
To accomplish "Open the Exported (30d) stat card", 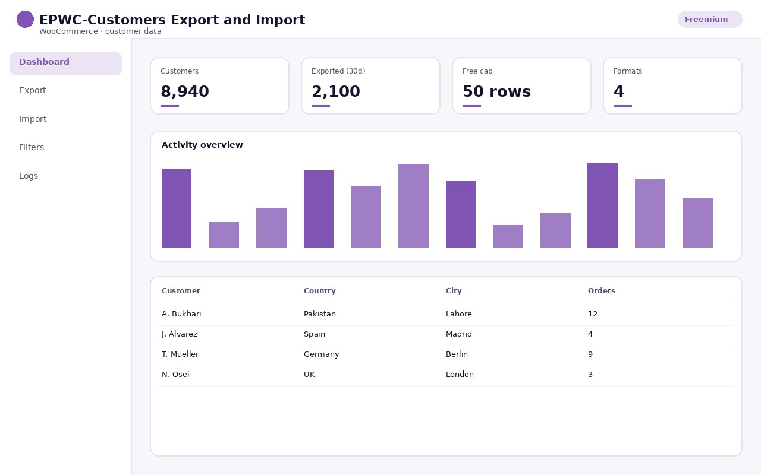I will (x=370, y=85).
